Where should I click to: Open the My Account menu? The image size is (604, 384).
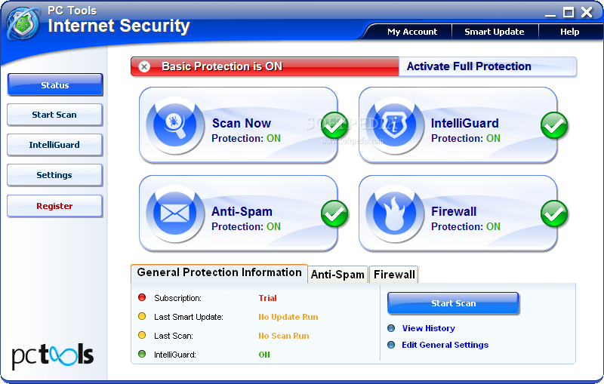412,32
